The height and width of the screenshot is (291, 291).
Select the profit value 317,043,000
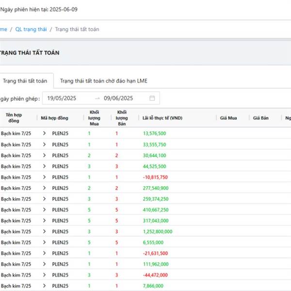click(156, 221)
